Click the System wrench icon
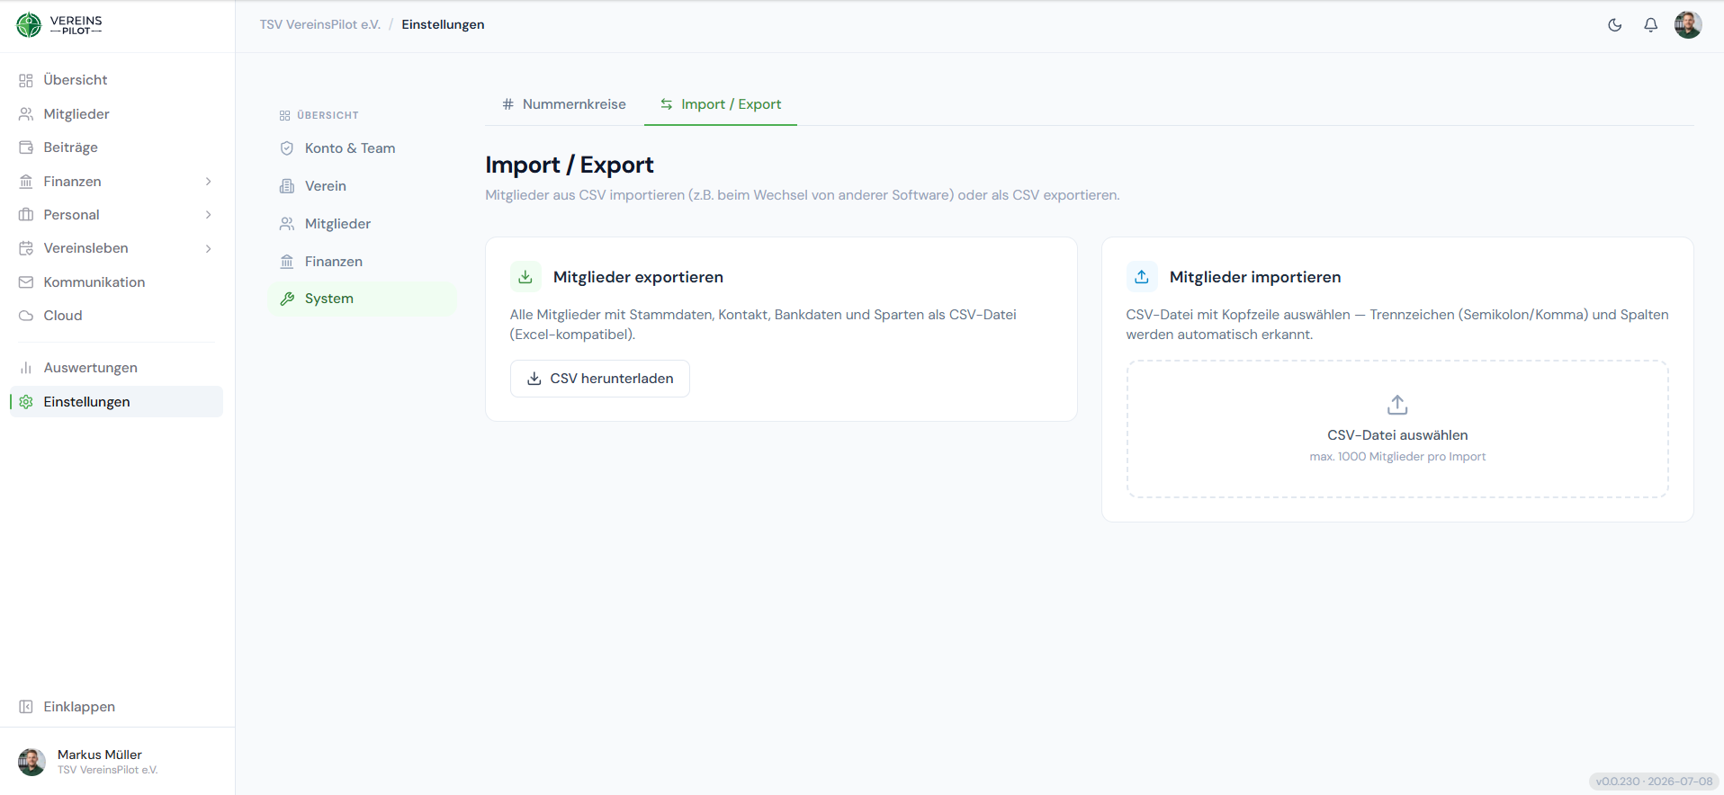 (287, 299)
